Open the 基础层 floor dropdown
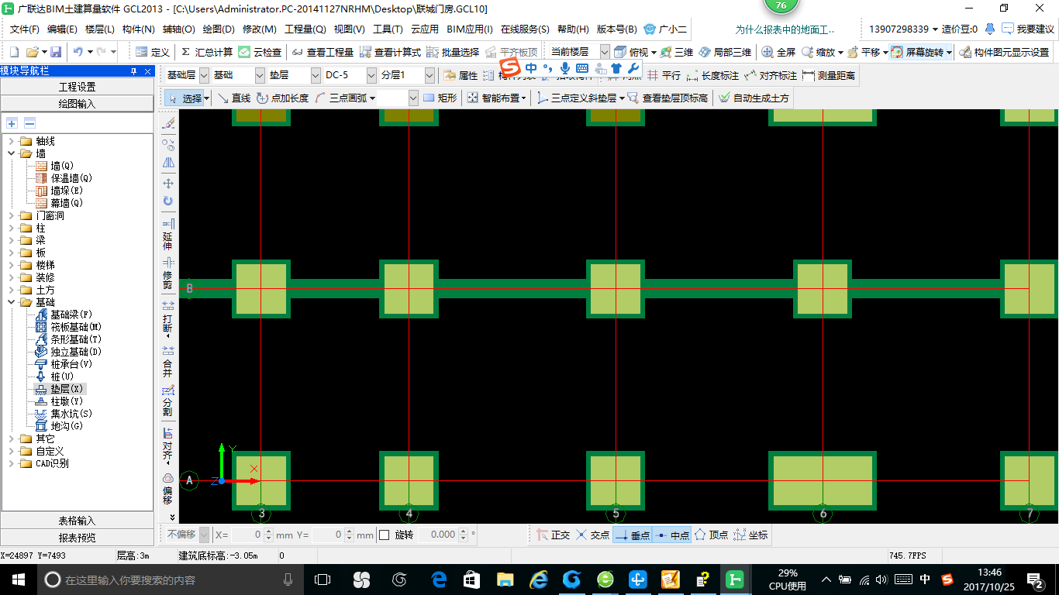The image size is (1059, 595). [x=204, y=75]
